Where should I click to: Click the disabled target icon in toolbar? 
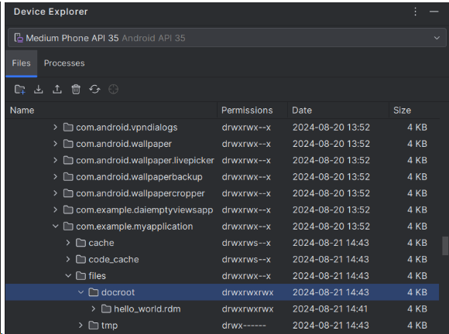click(113, 90)
